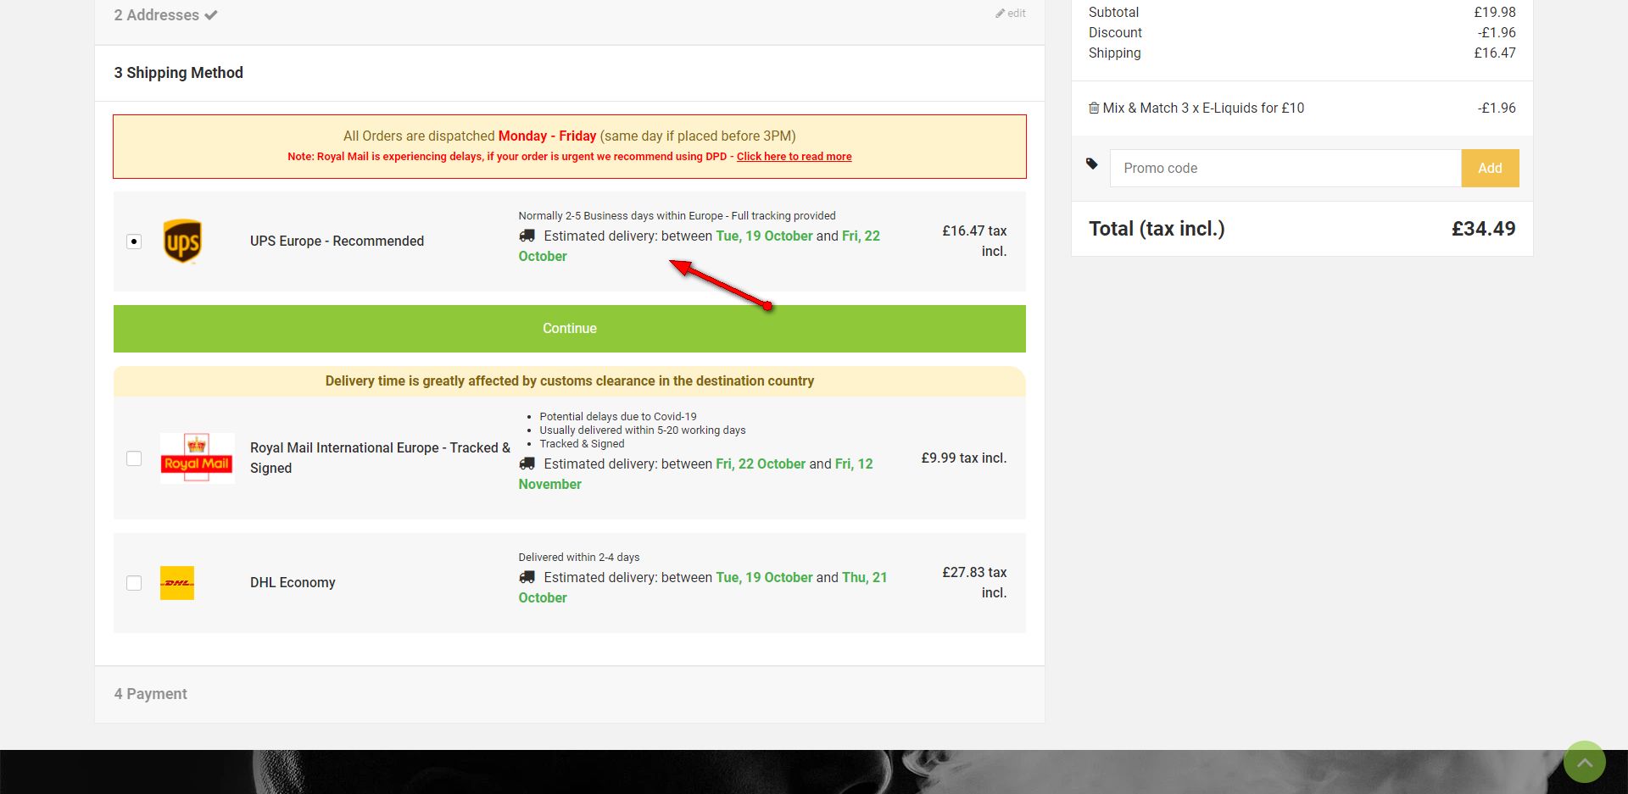Click 'DHL Economy' label
Screen dimensions: 1628x794
pos(293,583)
